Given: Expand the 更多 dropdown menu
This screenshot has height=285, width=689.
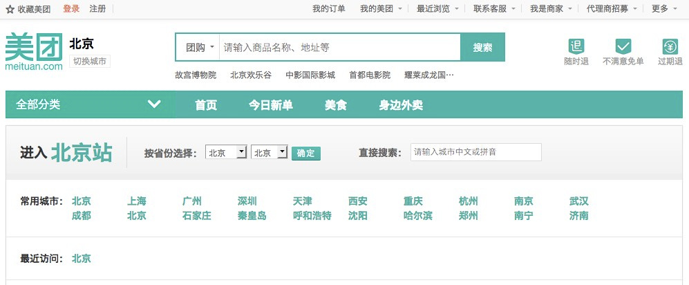Looking at the screenshot, I should 664,9.
